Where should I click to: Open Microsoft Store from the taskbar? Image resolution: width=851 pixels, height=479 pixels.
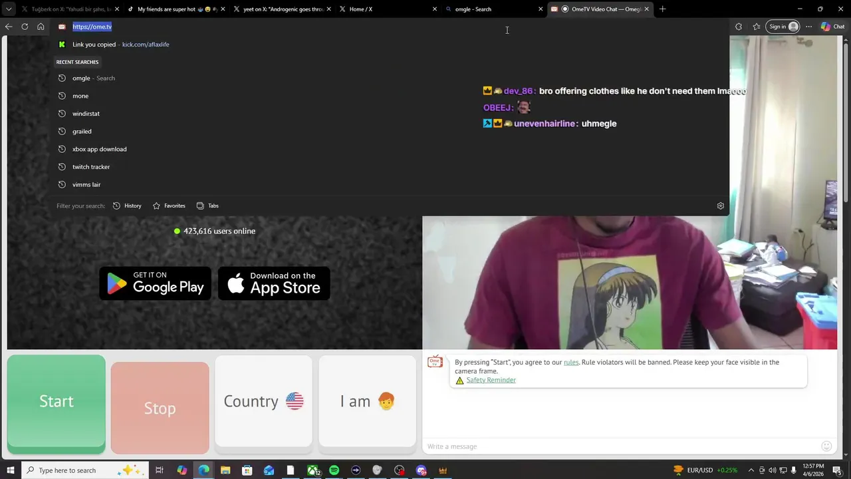click(x=247, y=470)
